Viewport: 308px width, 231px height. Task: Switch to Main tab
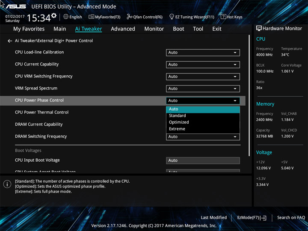tap(60, 29)
